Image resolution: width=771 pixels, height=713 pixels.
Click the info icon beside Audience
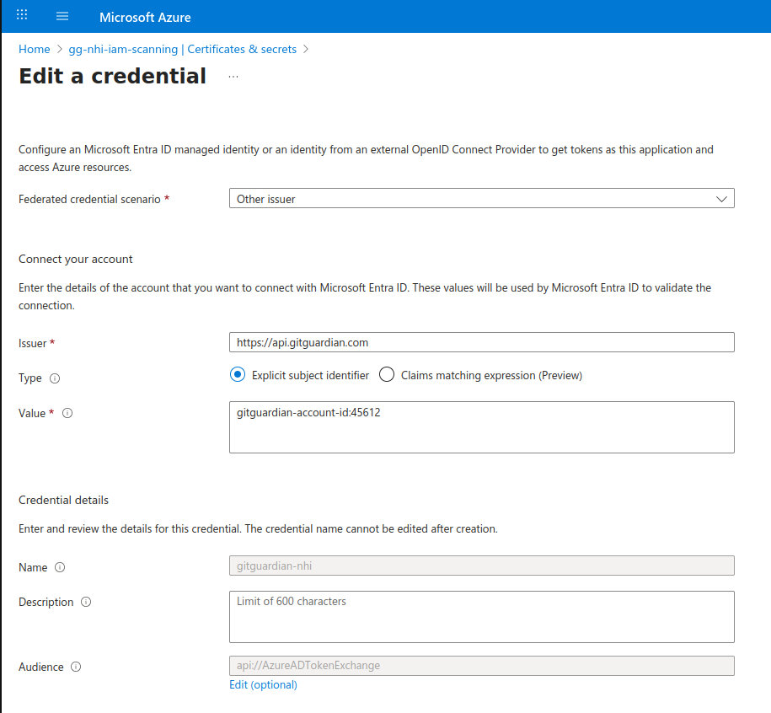pos(76,667)
